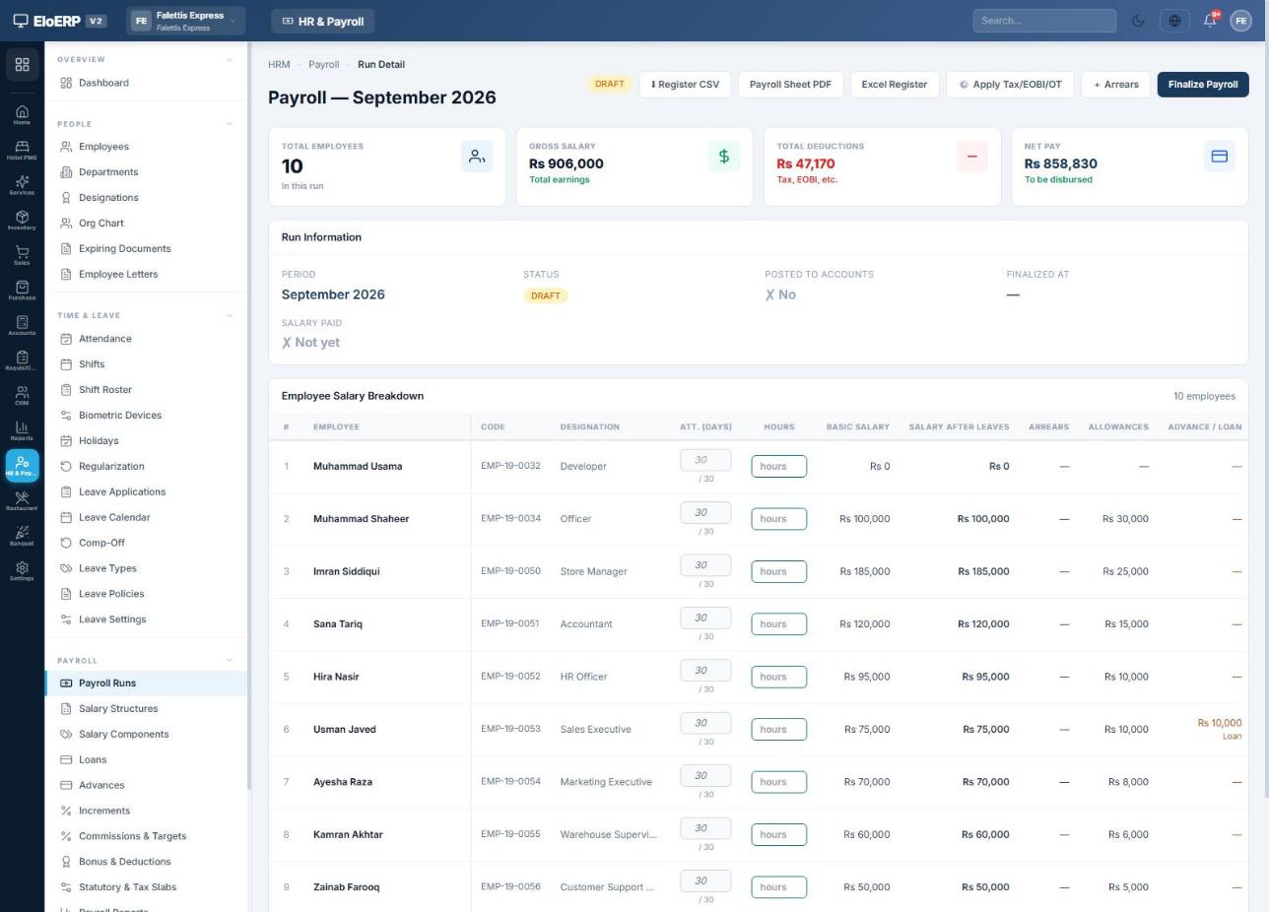Open Employees in the sidebar

tap(146, 147)
